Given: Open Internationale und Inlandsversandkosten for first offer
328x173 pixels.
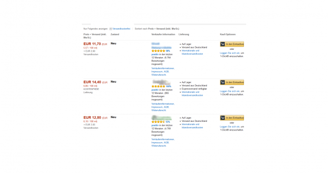Looking at the screenshot, I should (x=192, y=52).
